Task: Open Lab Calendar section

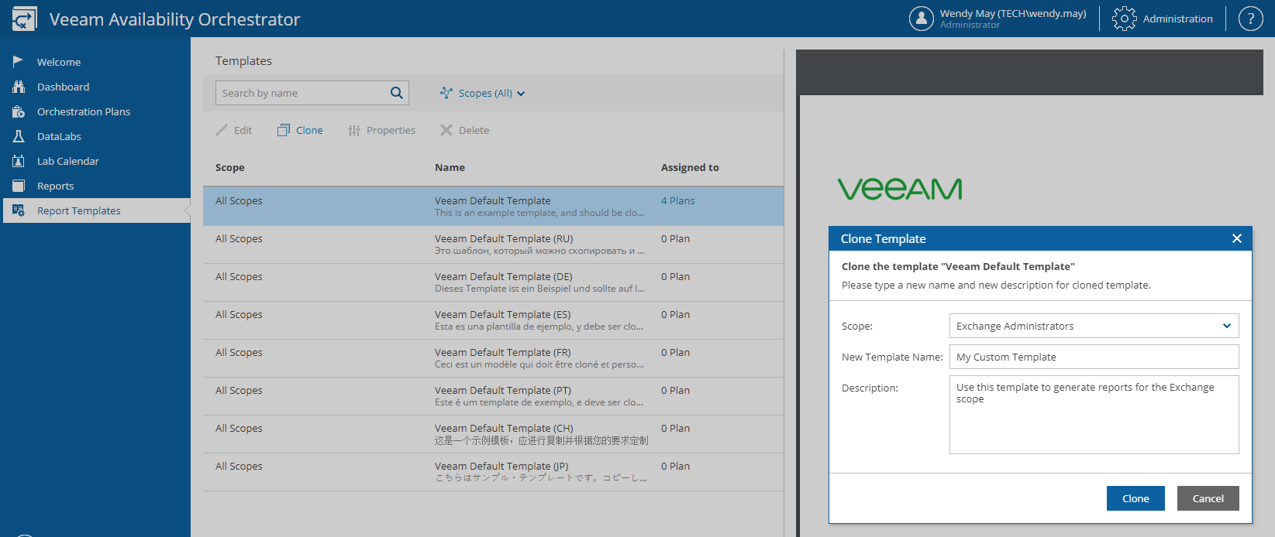Action: (x=68, y=161)
